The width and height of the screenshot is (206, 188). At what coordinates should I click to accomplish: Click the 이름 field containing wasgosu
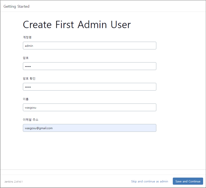point(90,107)
